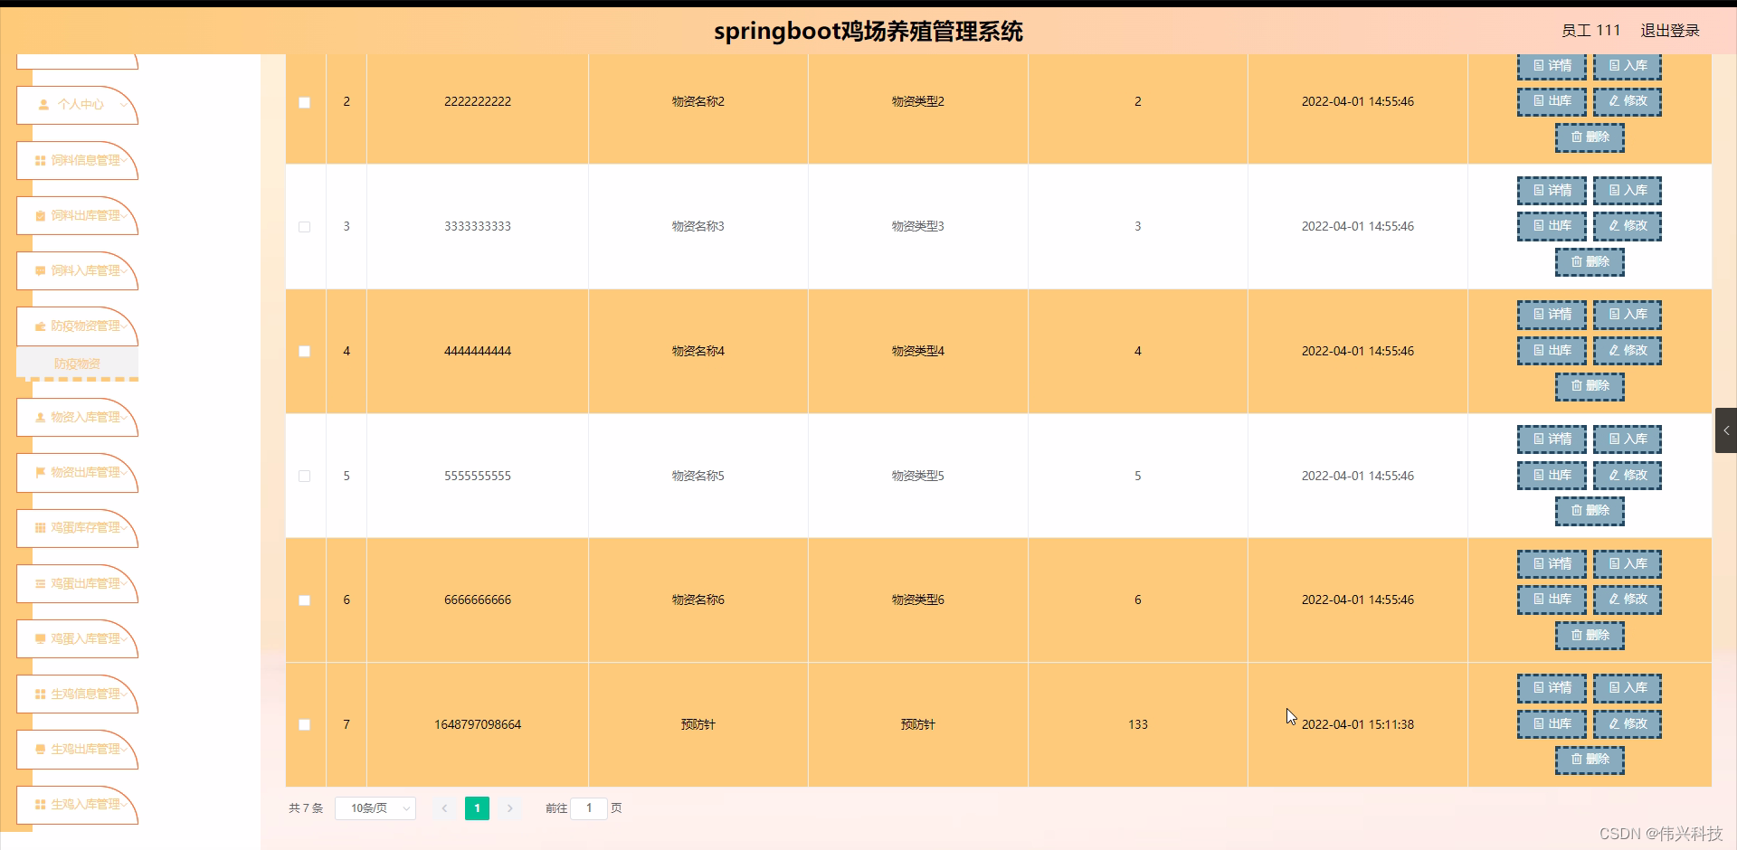1737x850 pixels.
Task: Click 详情 button for 预防针 row
Action: click(x=1551, y=687)
